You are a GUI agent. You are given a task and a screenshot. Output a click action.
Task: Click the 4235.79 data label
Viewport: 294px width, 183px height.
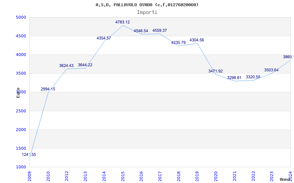click(178, 42)
